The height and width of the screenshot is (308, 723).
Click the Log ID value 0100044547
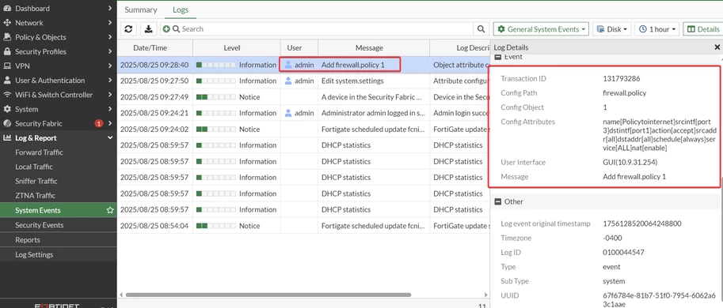click(623, 253)
